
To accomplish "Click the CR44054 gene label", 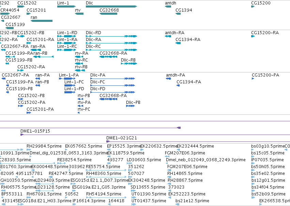I will 10,10.
